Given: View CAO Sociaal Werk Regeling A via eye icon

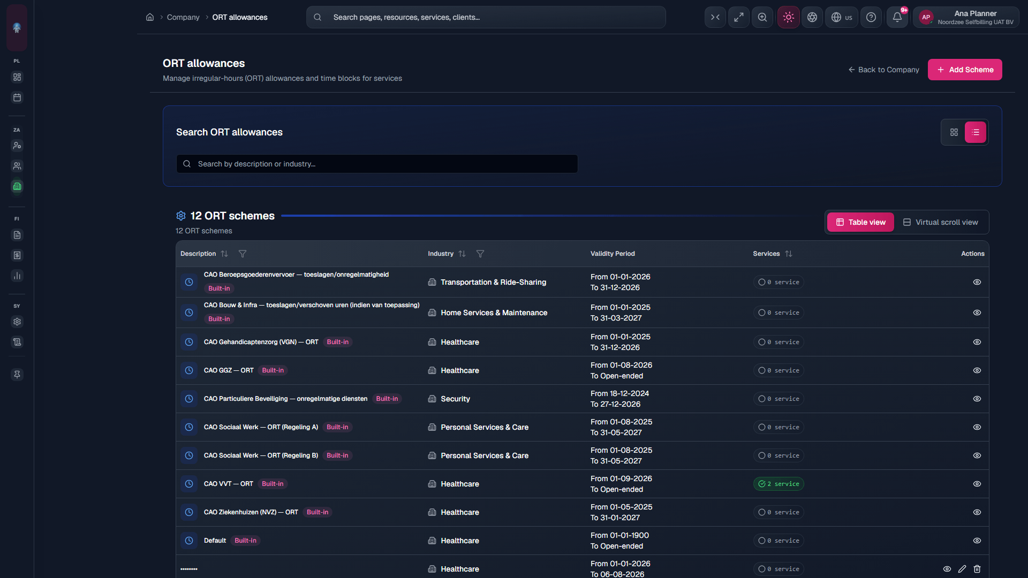Looking at the screenshot, I should point(977,427).
